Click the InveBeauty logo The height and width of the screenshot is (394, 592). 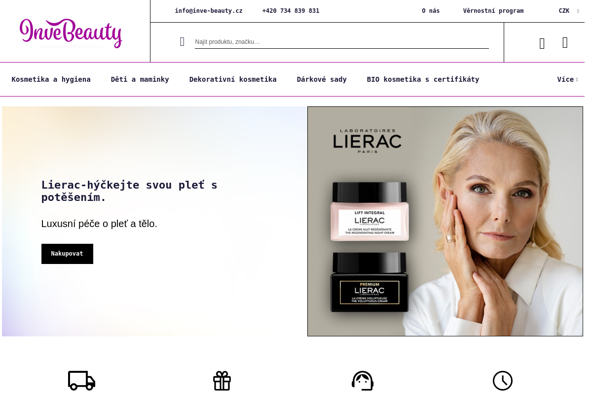click(71, 33)
